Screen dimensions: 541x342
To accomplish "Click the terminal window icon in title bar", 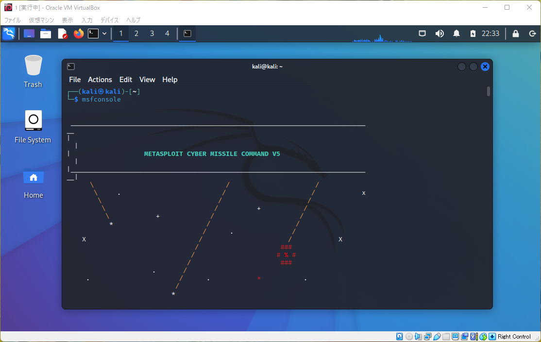I will click(x=71, y=67).
